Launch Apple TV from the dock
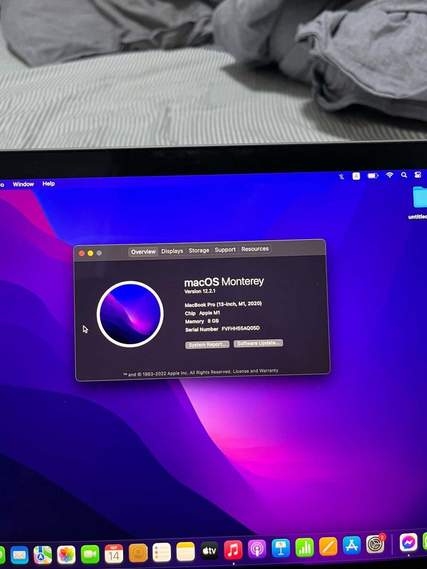 (x=209, y=551)
